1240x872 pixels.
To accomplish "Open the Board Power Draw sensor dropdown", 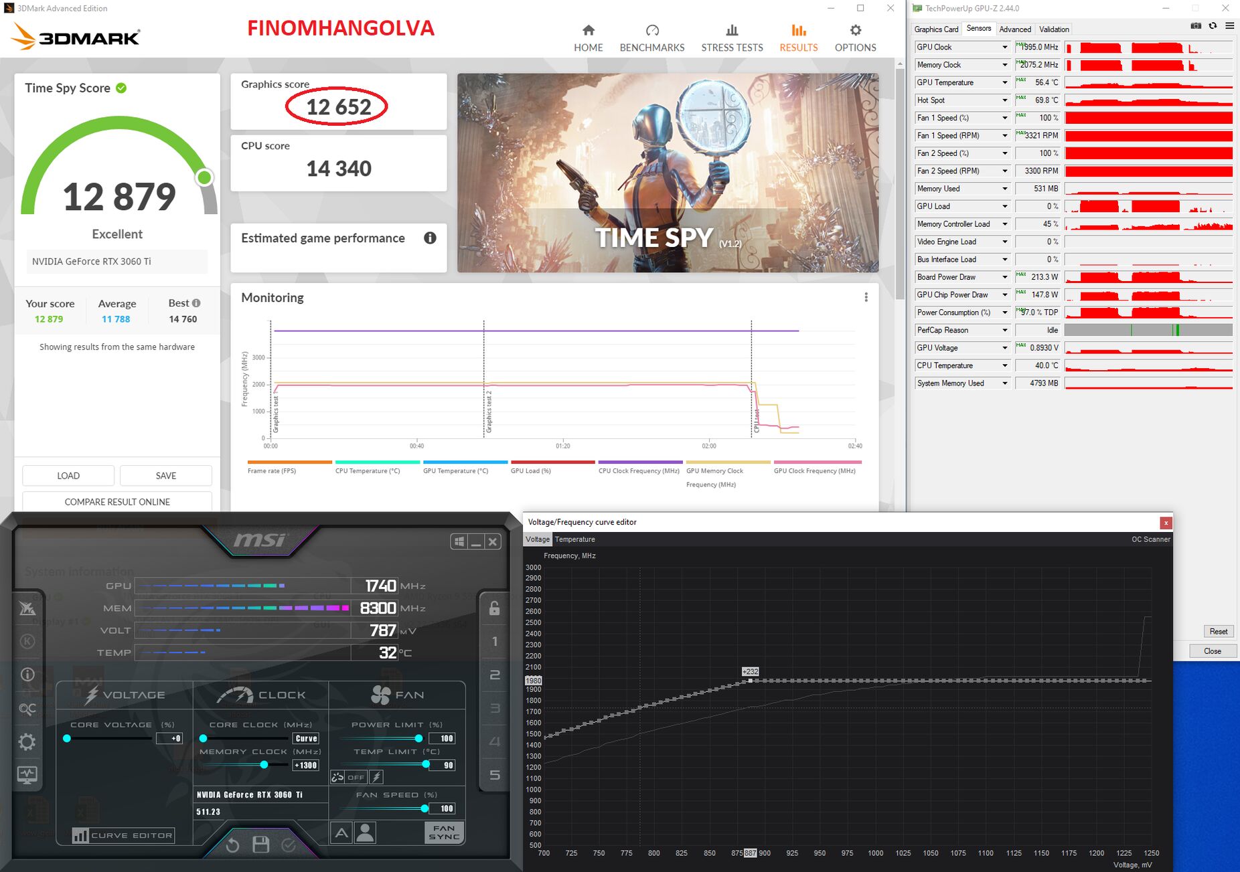I will (x=1004, y=277).
